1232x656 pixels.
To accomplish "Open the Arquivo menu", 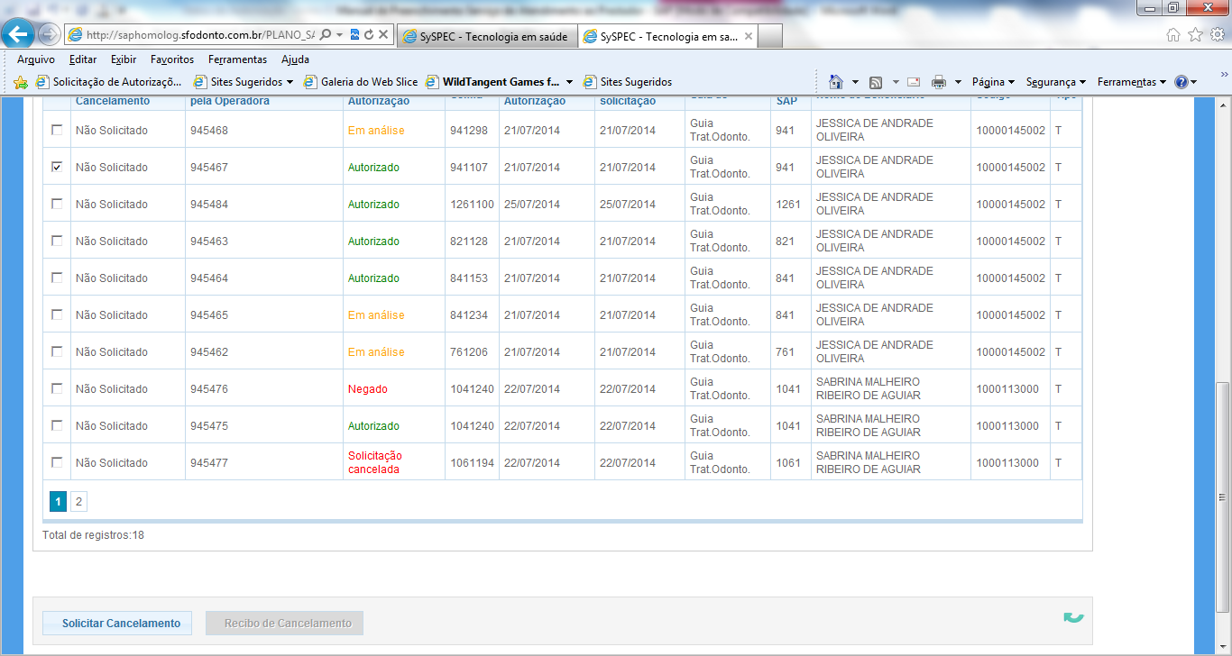I will pyautogui.click(x=36, y=59).
